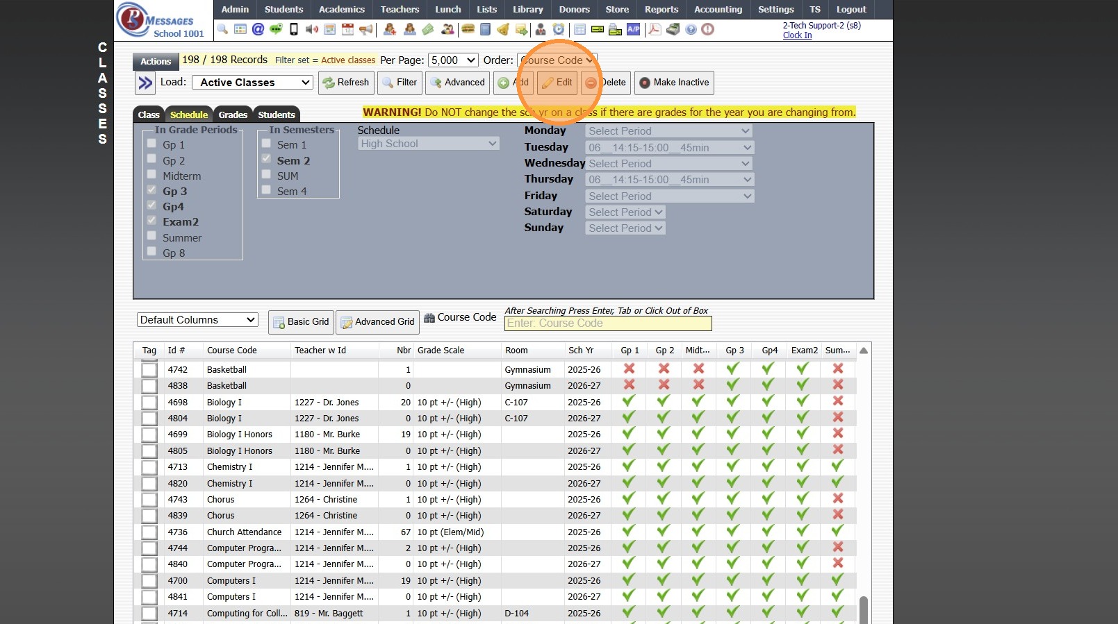Open the Default Columns dropdown
This screenshot has width=1118, height=624.
197,320
